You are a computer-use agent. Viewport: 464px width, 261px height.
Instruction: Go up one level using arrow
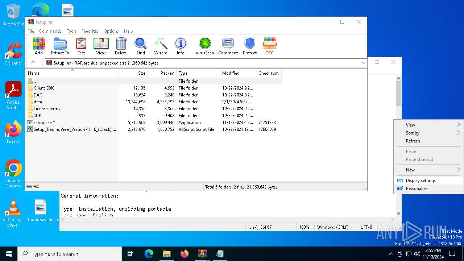(x=33, y=63)
